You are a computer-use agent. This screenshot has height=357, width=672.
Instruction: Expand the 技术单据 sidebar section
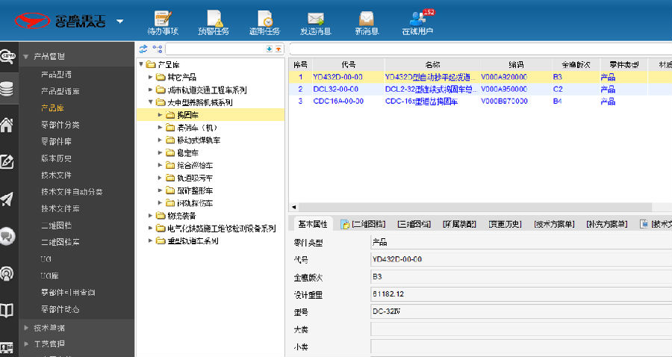click(25, 328)
